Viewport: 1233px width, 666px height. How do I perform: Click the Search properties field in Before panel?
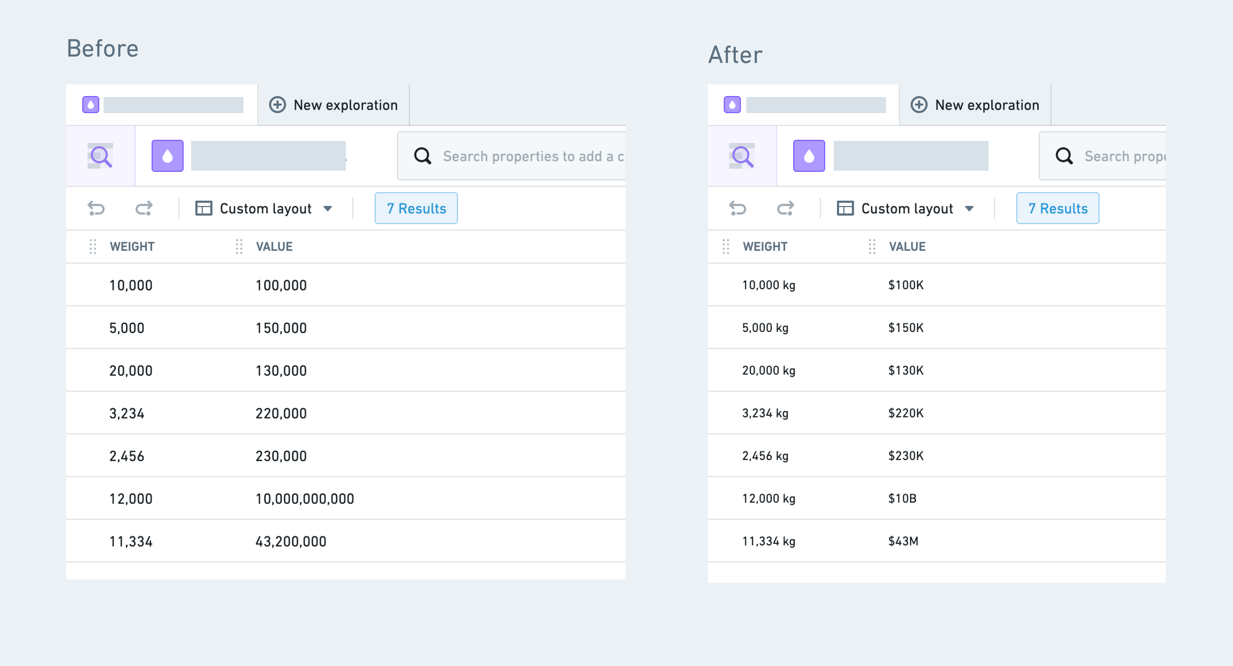(x=512, y=156)
